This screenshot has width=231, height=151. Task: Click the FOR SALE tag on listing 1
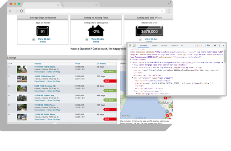pyautogui.click(x=110, y=71)
